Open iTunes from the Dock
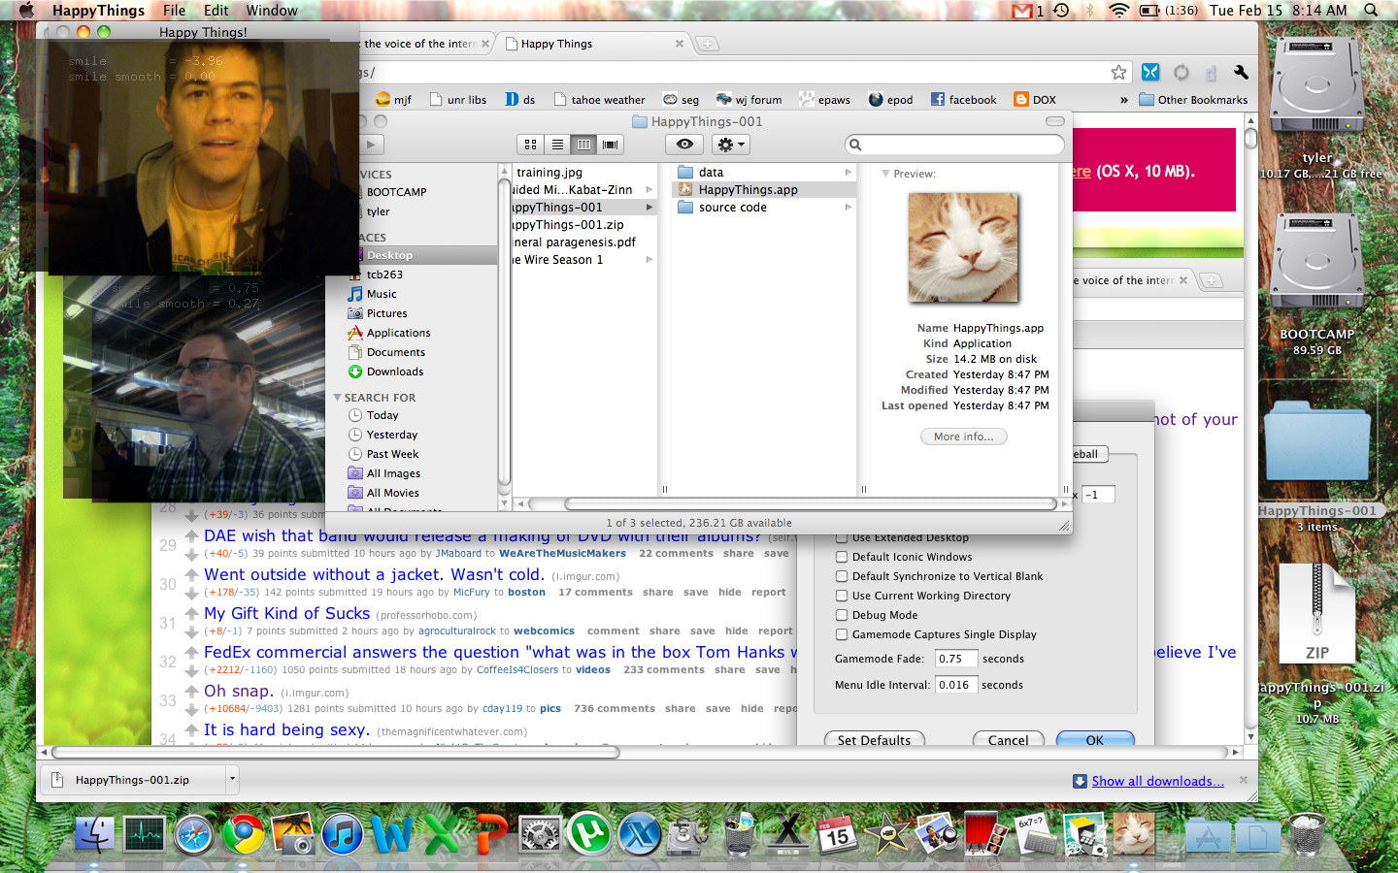 [x=342, y=834]
